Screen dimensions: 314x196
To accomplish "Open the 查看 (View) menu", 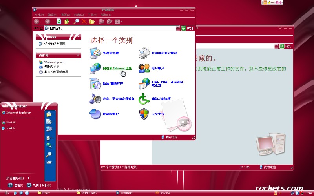I will (x=66, y=15).
